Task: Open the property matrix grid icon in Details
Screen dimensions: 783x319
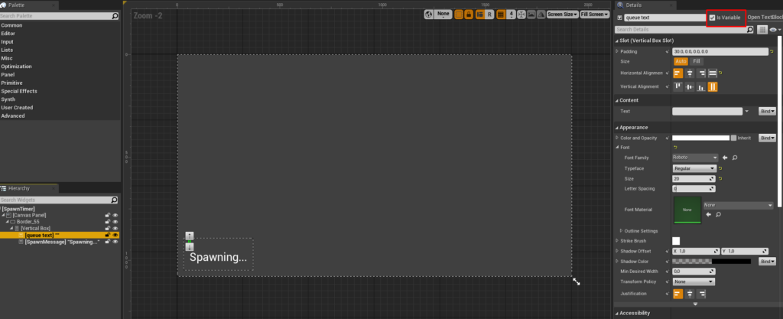Action: pyautogui.click(x=762, y=30)
